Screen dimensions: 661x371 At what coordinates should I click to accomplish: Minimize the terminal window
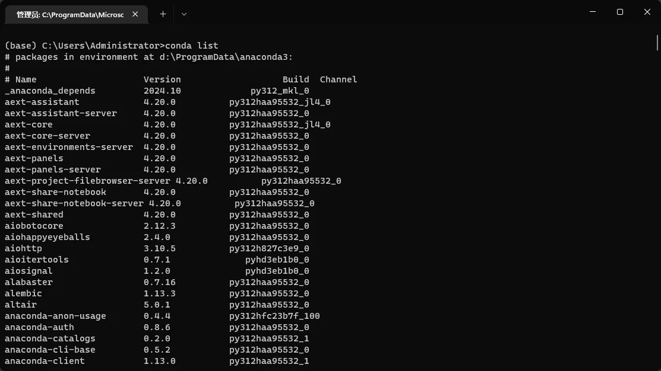coord(593,12)
